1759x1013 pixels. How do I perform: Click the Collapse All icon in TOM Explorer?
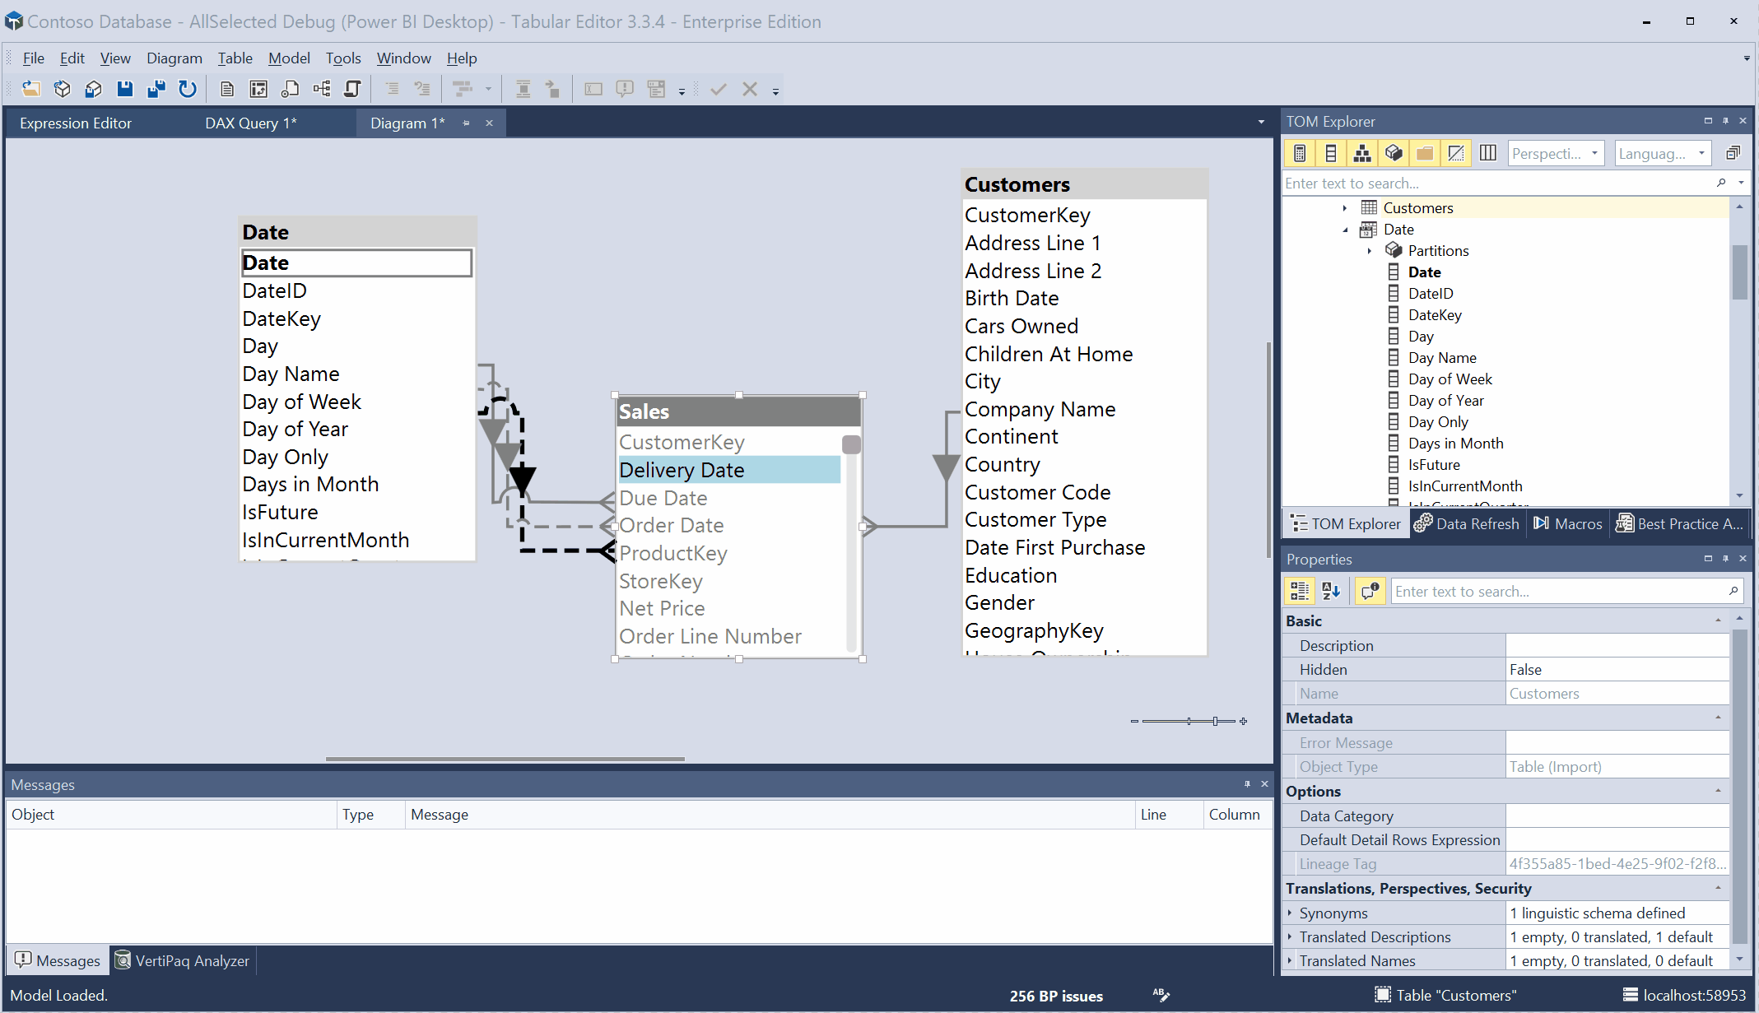1733,153
